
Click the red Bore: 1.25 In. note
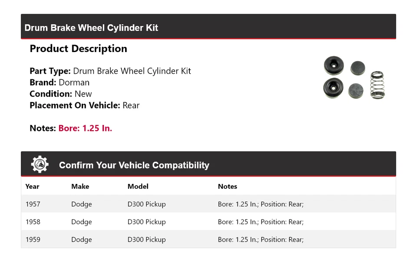click(85, 128)
